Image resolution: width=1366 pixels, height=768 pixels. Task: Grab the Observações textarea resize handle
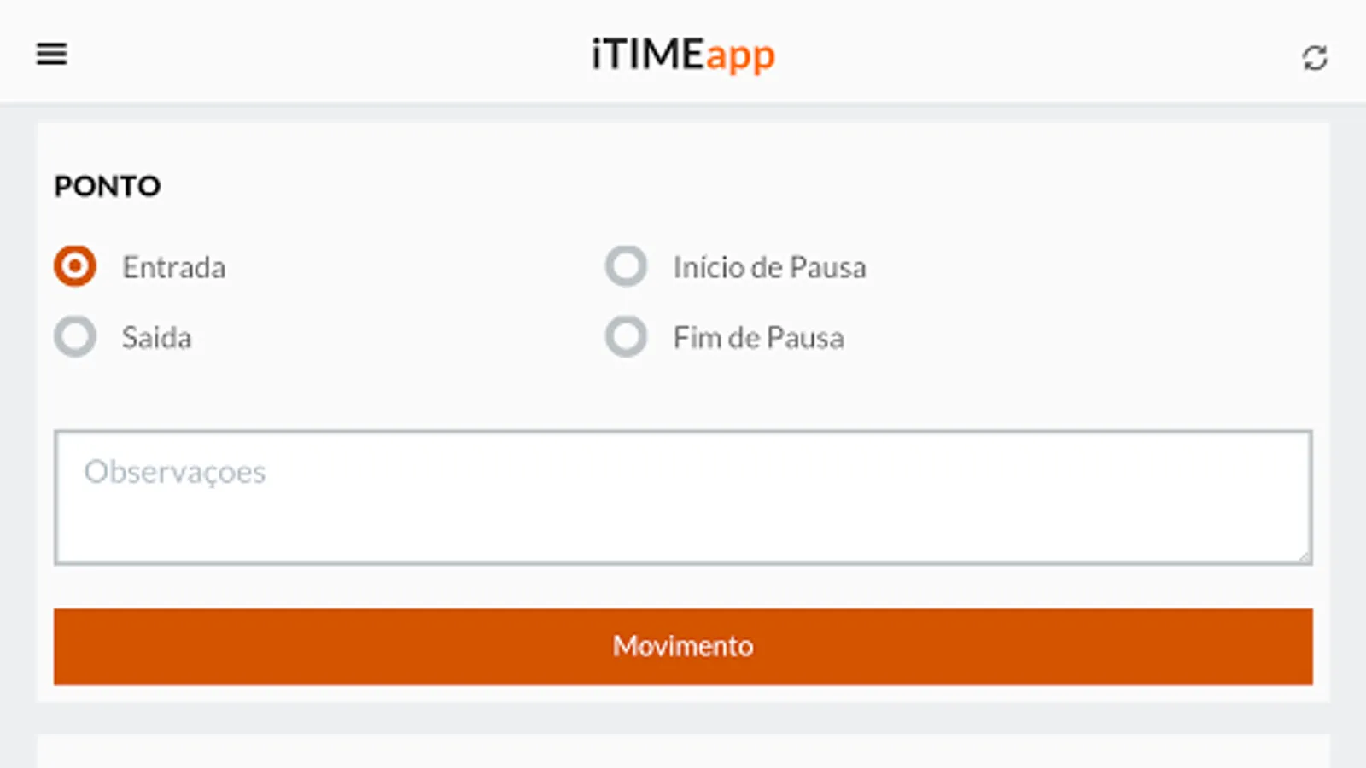(x=1303, y=556)
